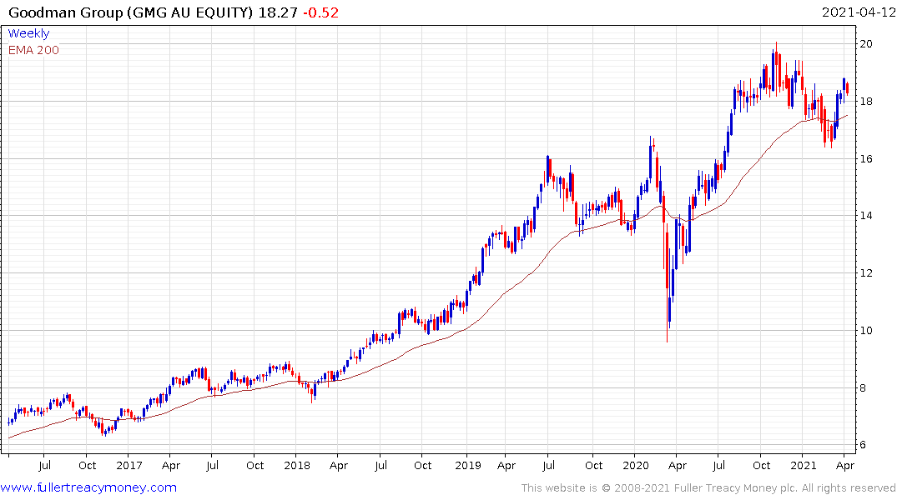Click the 8 price axis label

tap(863, 388)
